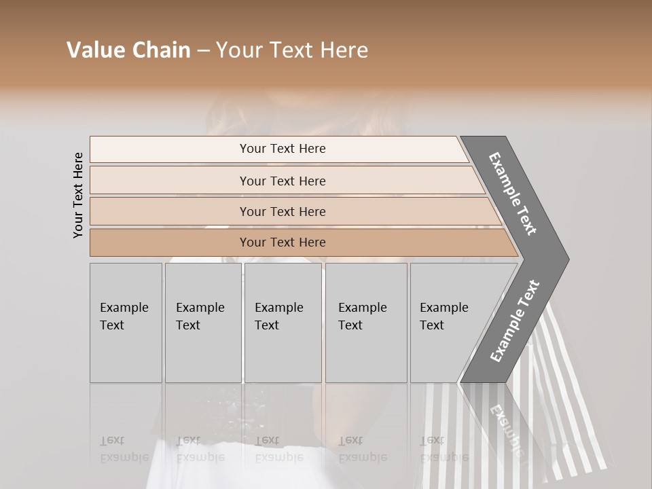The width and height of the screenshot is (652, 489).
Task: Click "Your Text Here" in the slide title
Action: coord(292,50)
